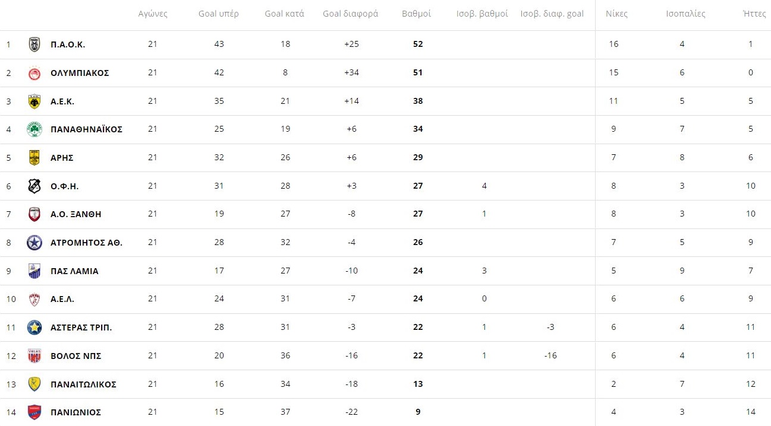771x426 pixels.
Task: Click the Αγώνες column header
Action: 153,14
